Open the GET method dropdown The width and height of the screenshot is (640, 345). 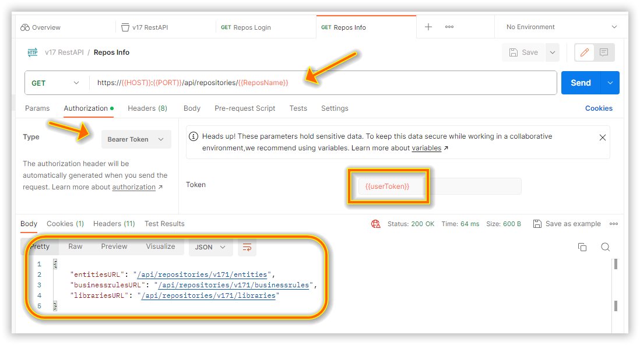pos(56,83)
